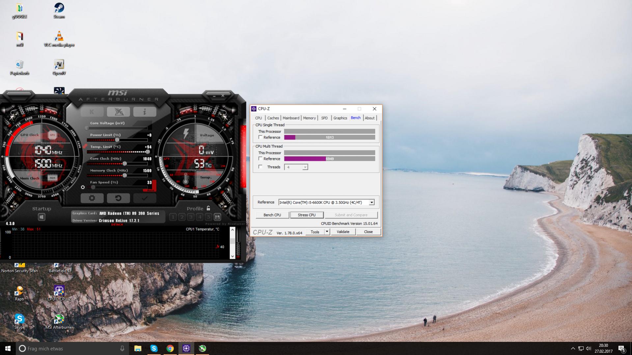This screenshot has height=355, width=632.
Task: Minimize the MSI Afterburner window
Action: pos(214,96)
